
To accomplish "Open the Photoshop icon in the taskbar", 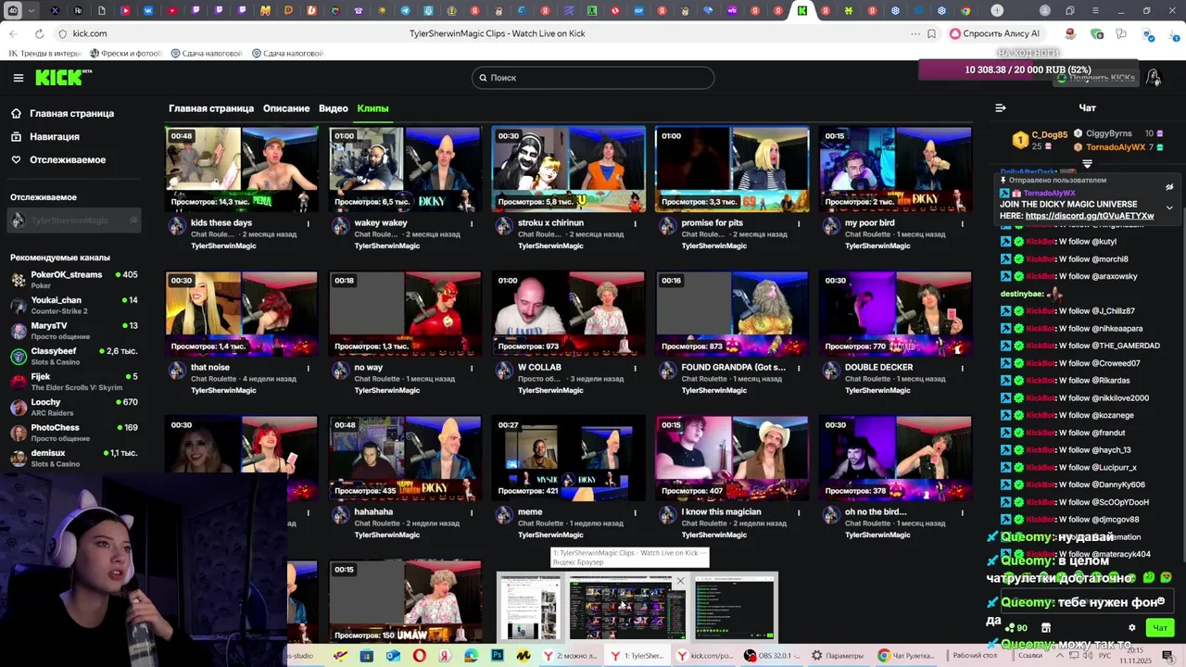I will 498,656.
